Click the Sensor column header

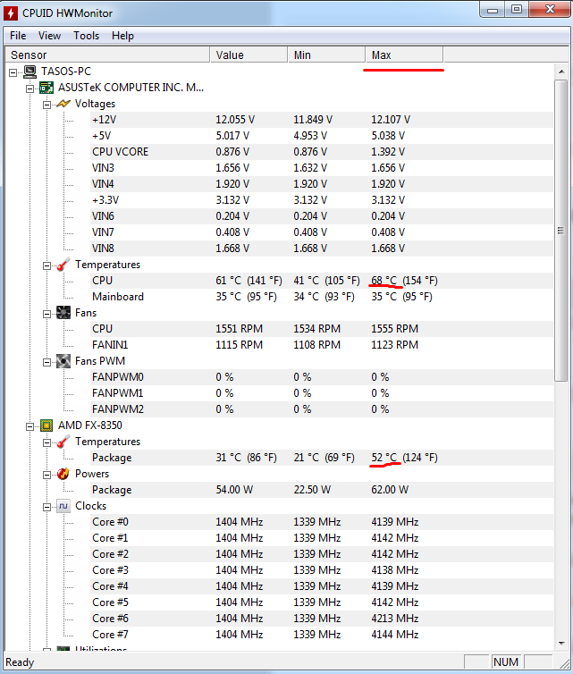(107, 55)
